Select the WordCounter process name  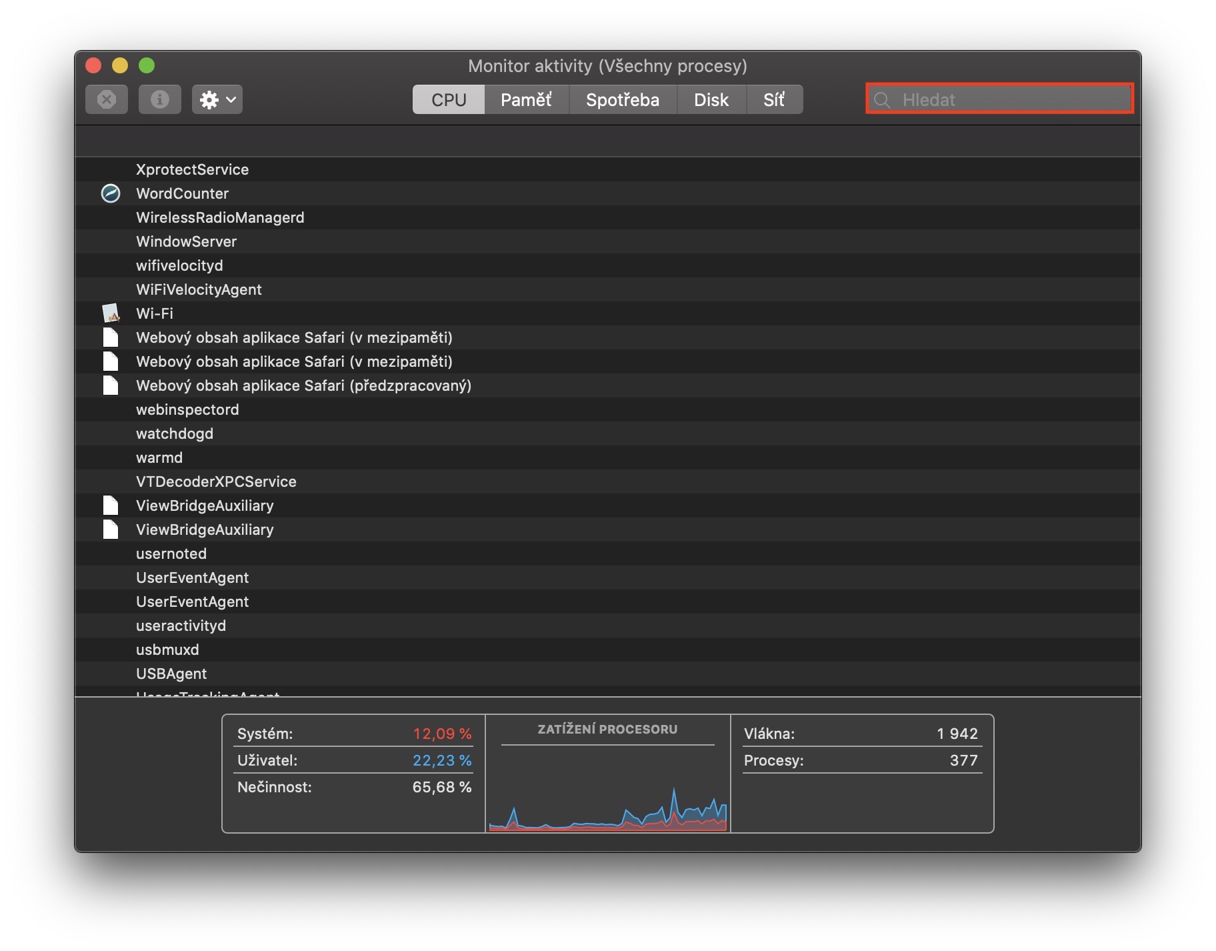(x=182, y=193)
